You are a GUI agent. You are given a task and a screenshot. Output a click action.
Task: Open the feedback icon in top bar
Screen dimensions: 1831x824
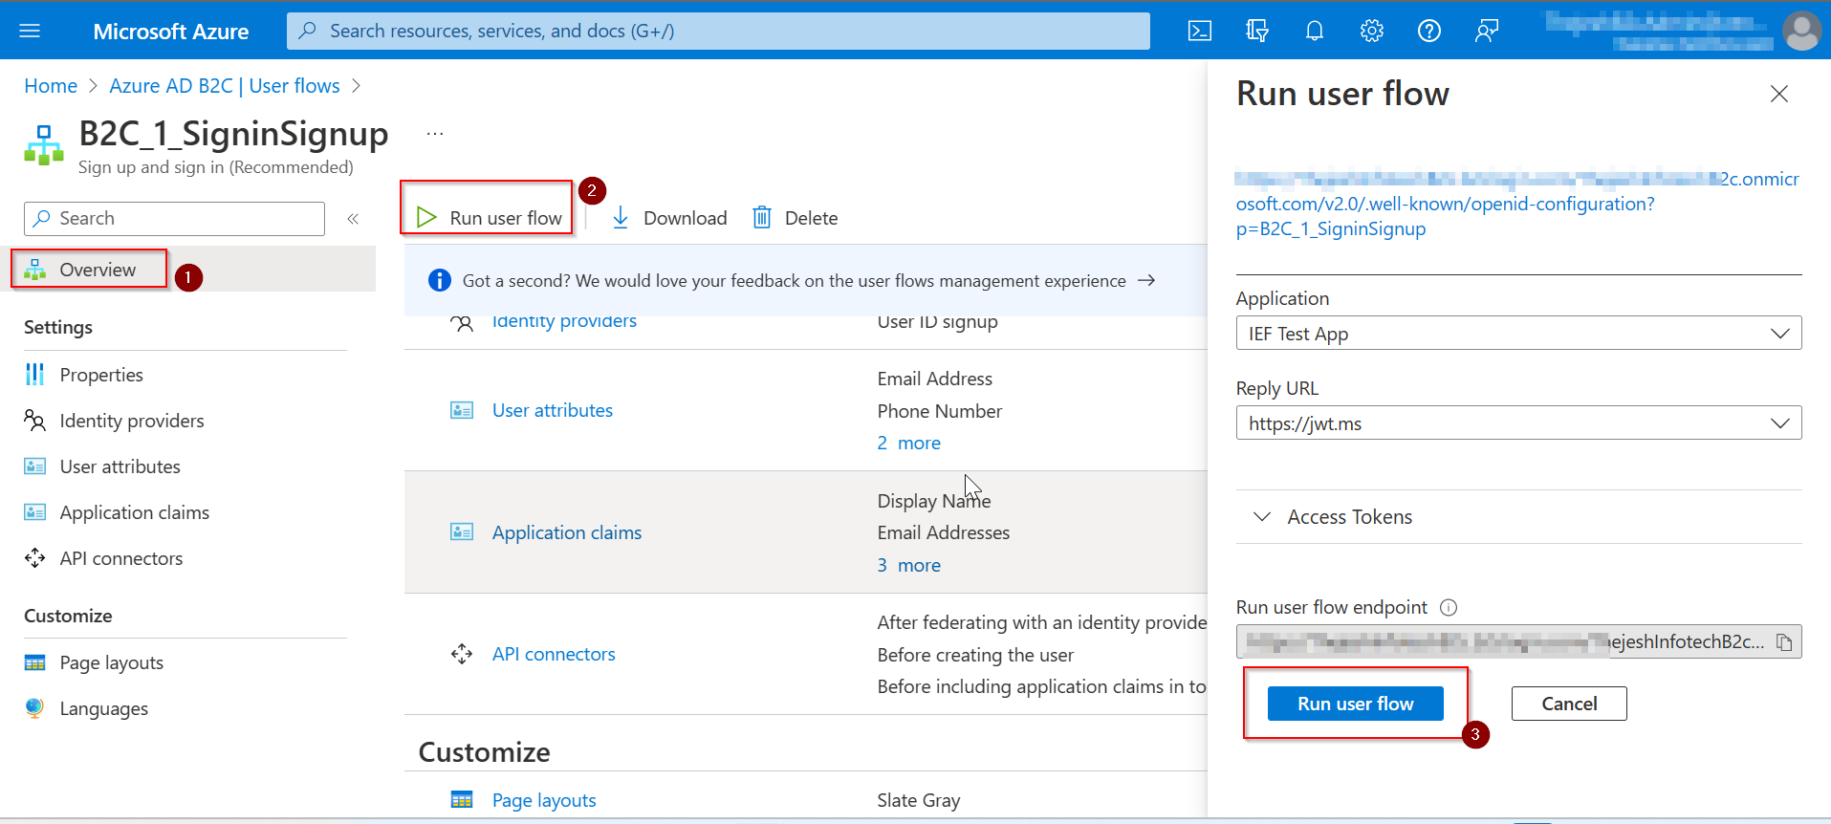[1487, 31]
